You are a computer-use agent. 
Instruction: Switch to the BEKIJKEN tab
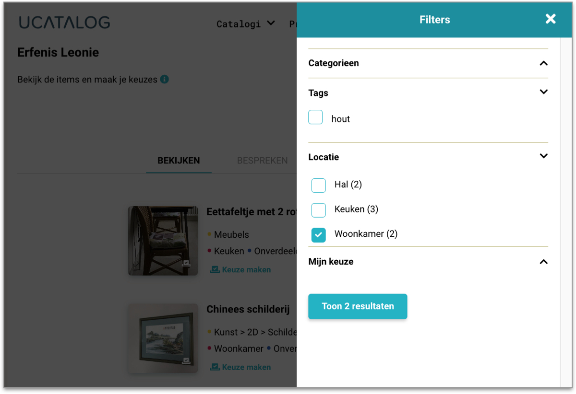[x=179, y=161]
